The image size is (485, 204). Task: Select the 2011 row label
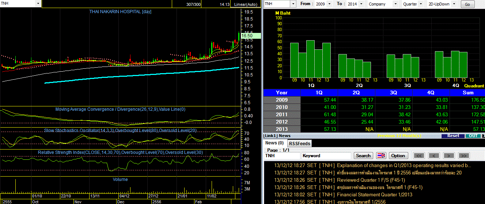pyautogui.click(x=282, y=114)
